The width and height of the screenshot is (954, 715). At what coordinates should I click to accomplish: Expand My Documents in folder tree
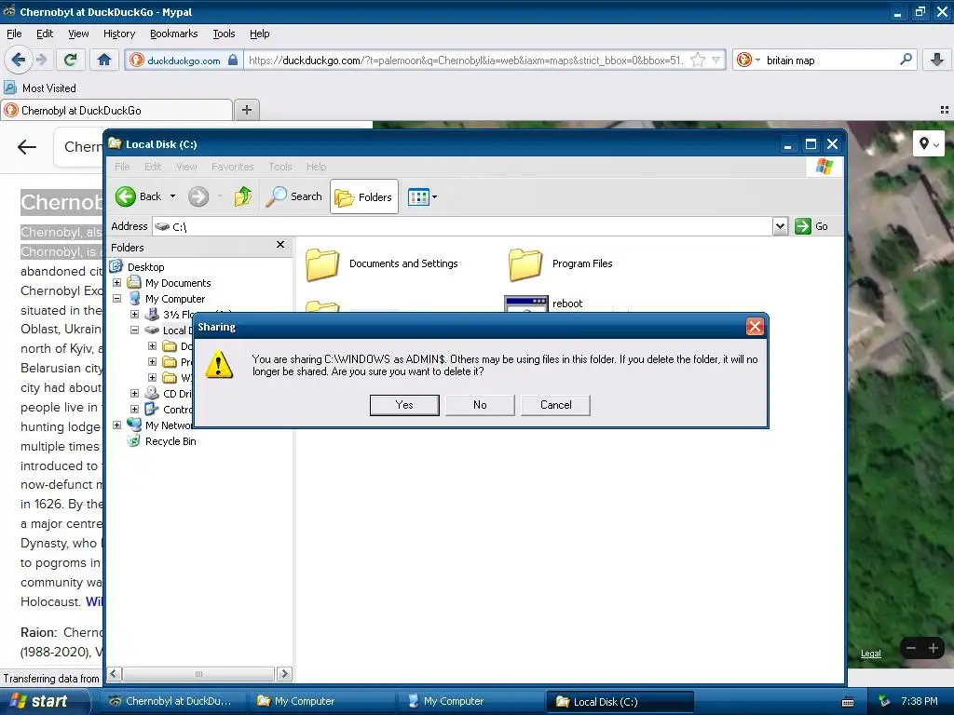(116, 283)
